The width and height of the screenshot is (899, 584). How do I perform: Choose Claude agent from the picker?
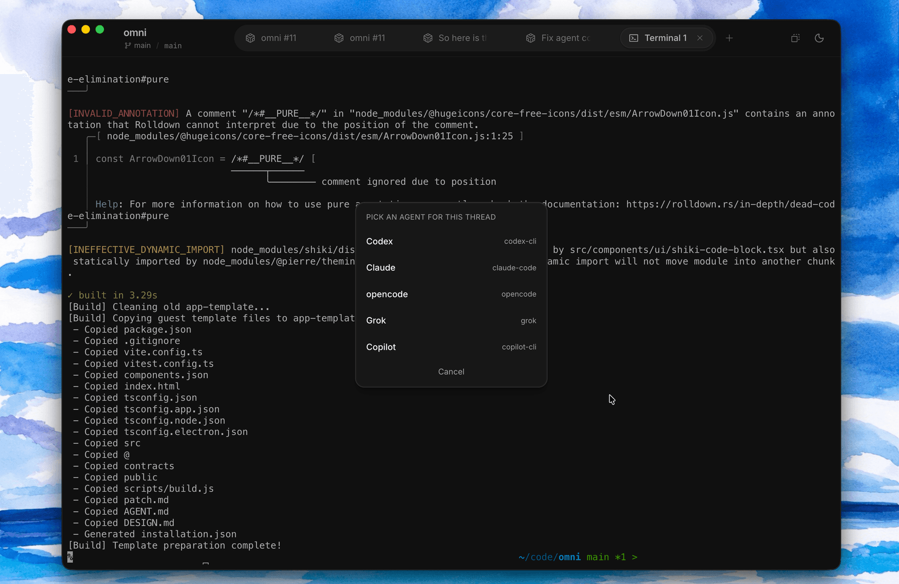point(451,268)
